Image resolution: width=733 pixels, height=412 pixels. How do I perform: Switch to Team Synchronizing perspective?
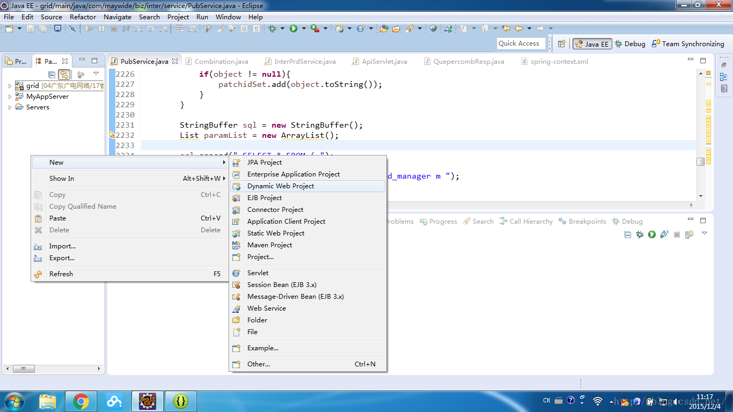[688, 44]
